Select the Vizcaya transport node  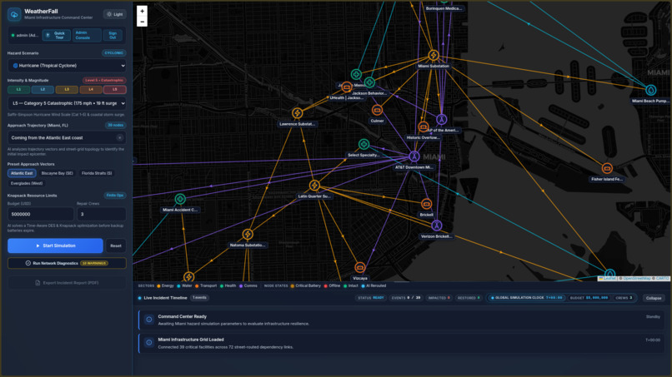[359, 268]
